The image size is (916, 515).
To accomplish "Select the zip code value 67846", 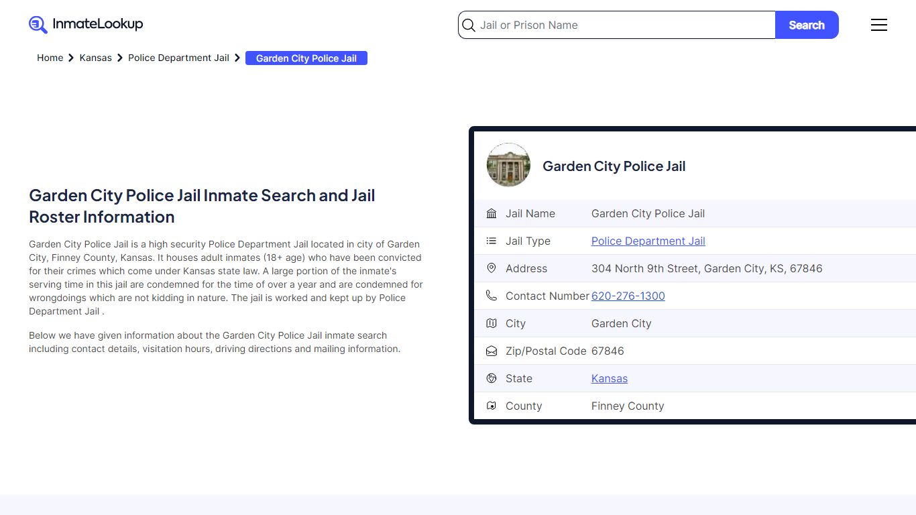I will tap(608, 351).
